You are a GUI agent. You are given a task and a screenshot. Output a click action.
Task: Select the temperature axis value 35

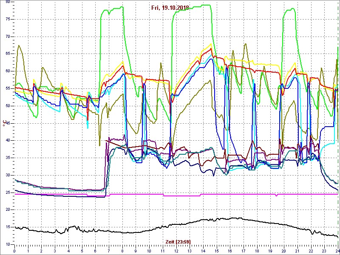[7, 158]
